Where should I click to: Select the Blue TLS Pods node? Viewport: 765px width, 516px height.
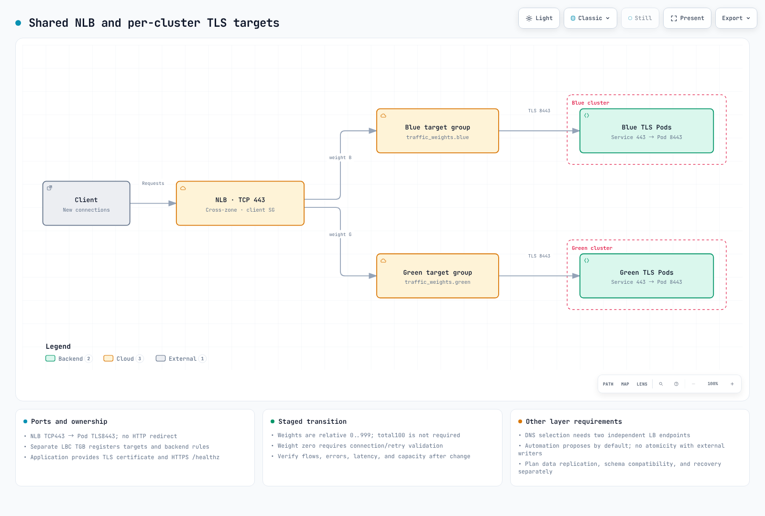646,131
